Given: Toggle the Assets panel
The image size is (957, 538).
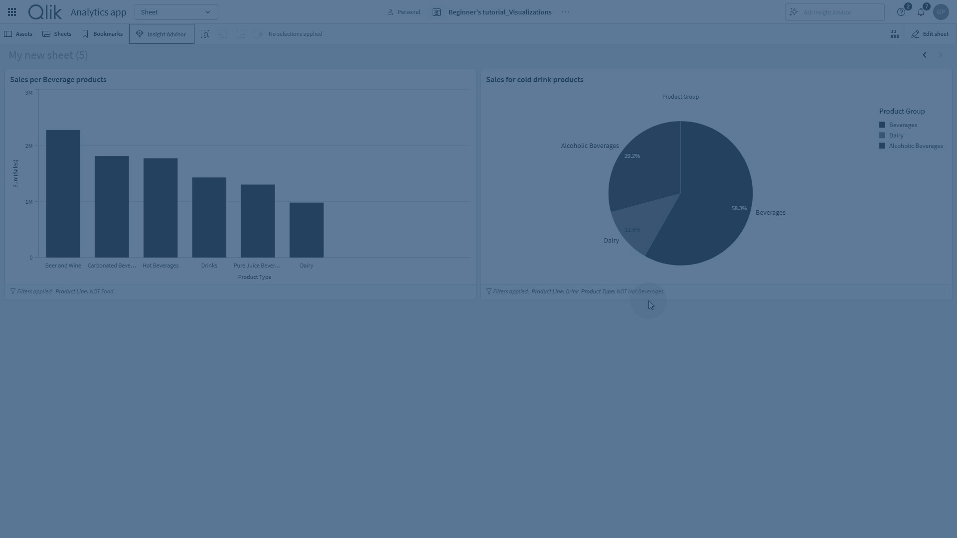Looking at the screenshot, I should [x=18, y=34].
